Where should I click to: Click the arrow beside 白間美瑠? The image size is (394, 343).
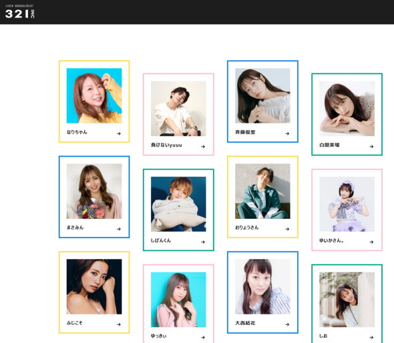[371, 146]
